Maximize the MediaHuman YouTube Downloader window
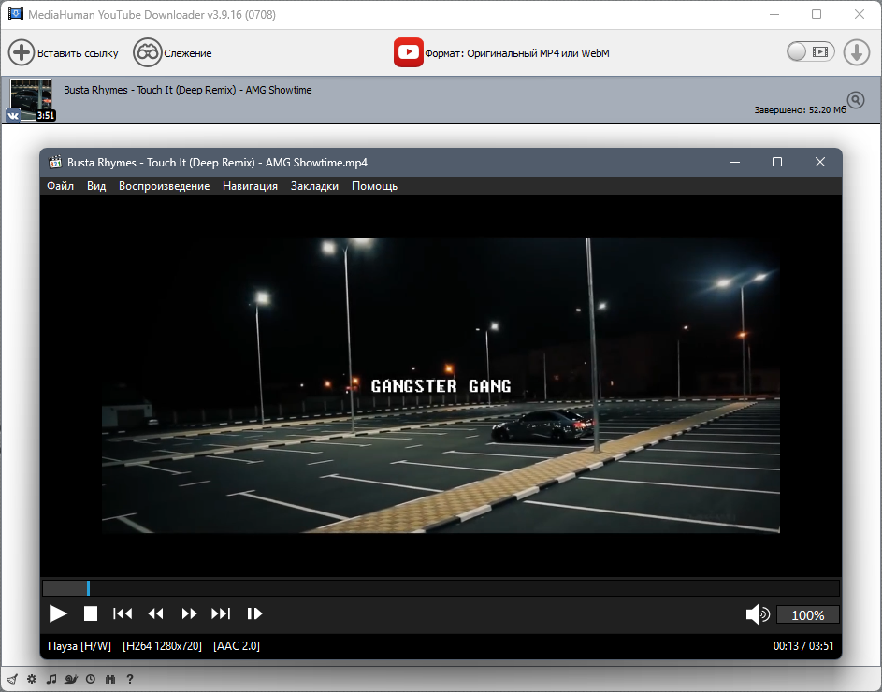The width and height of the screenshot is (882, 692). pyautogui.click(x=817, y=14)
